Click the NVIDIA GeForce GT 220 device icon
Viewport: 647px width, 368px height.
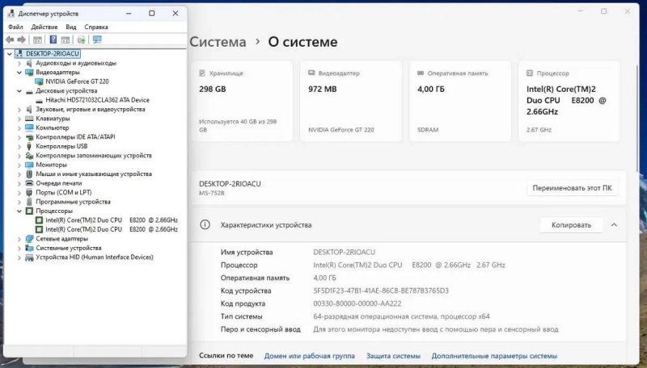39,82
